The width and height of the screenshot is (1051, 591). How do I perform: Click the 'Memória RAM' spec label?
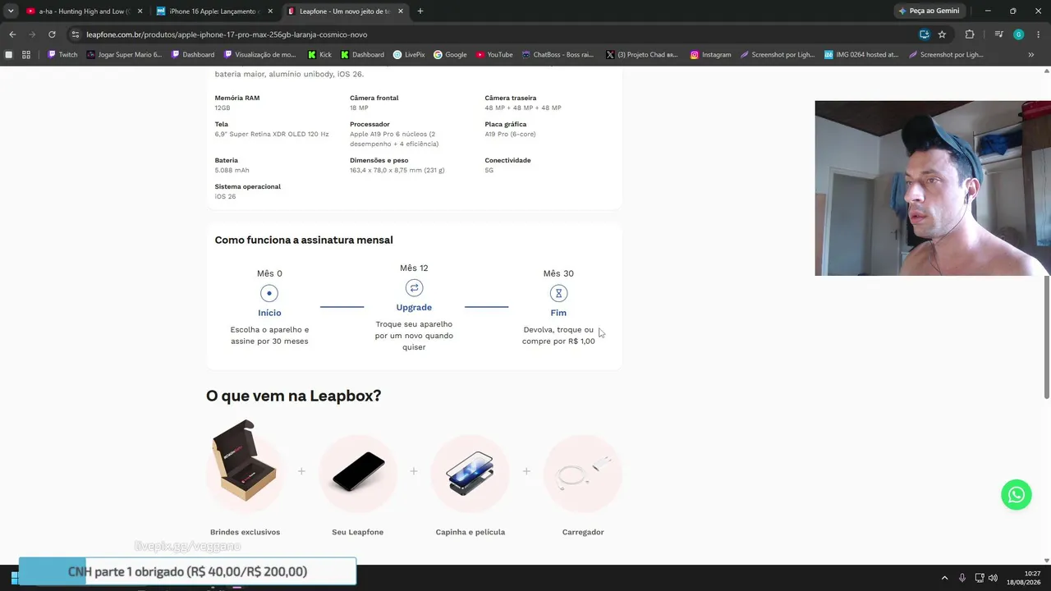[237, 98]
